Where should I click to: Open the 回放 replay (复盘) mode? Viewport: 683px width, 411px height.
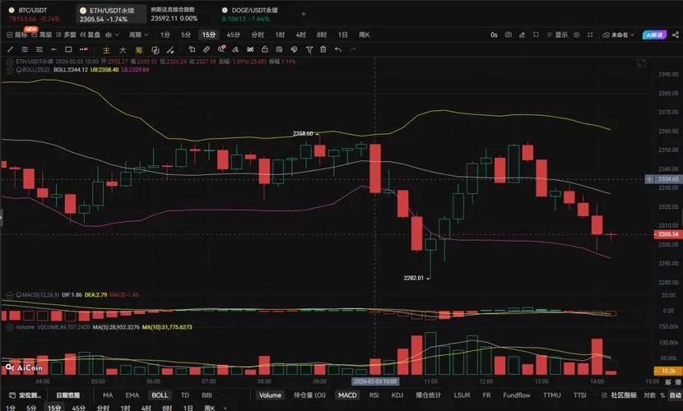pos(91,35)
